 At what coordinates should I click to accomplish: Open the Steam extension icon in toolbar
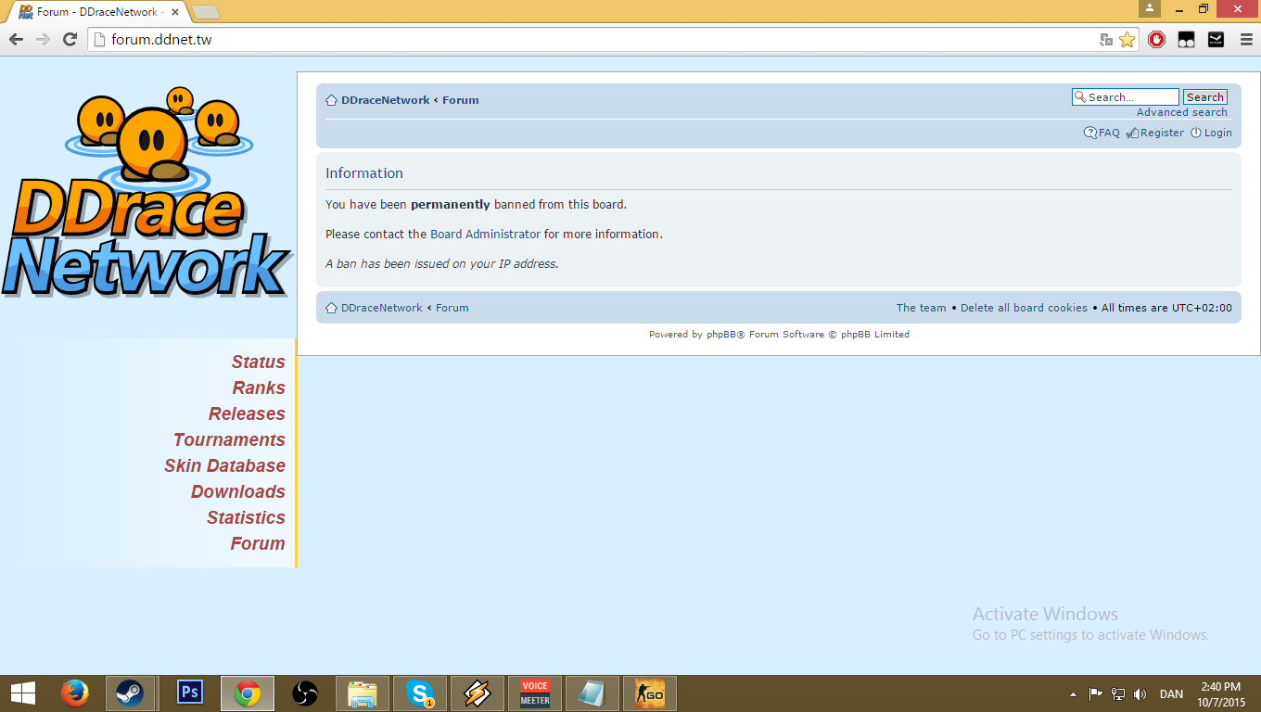click(x=1216, y=39)
